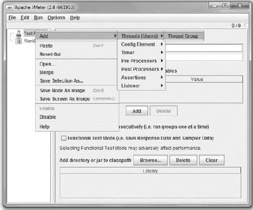Select Listener submenu item
Viewport: 253px width, 210px height.
pos(141,86)
